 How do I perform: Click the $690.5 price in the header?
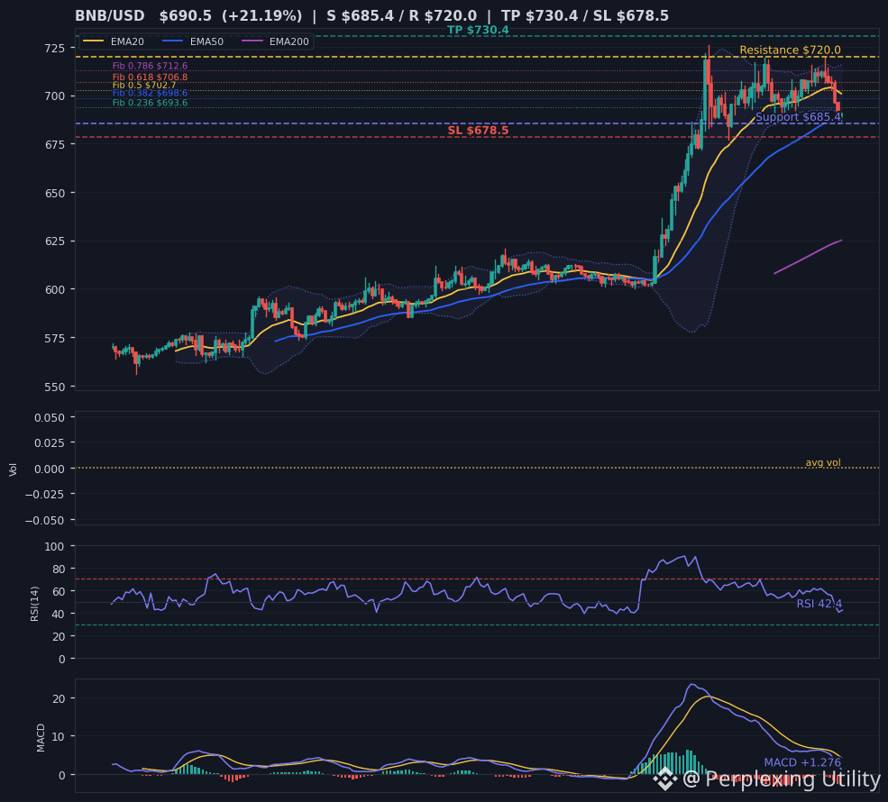tap(185, 16)
